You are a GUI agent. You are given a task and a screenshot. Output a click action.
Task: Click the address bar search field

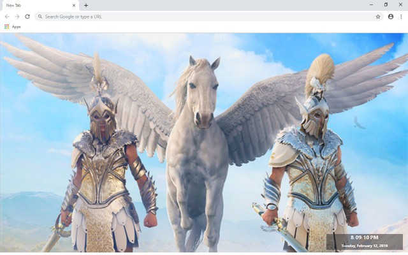tap(209, 17)
